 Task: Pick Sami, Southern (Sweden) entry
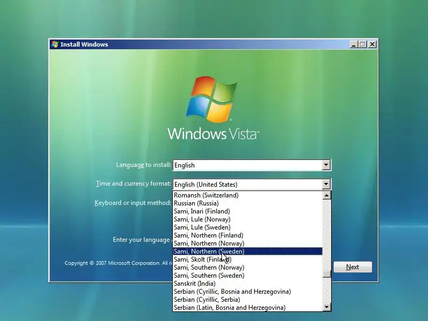[248, 276]
